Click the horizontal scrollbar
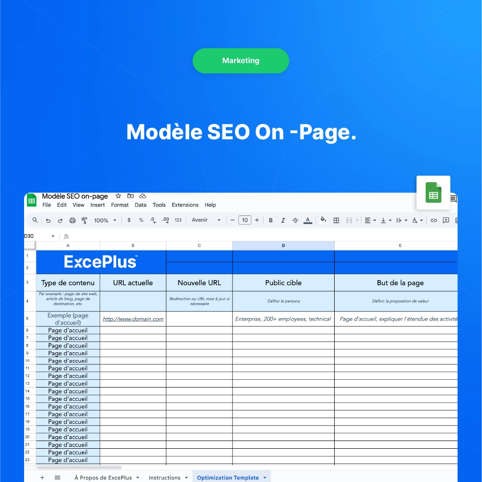 point(79,468)
